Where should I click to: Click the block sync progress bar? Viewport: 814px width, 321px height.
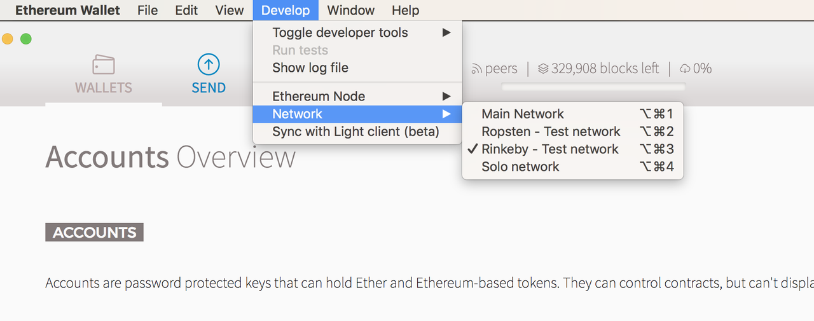[x=593, y=86]
